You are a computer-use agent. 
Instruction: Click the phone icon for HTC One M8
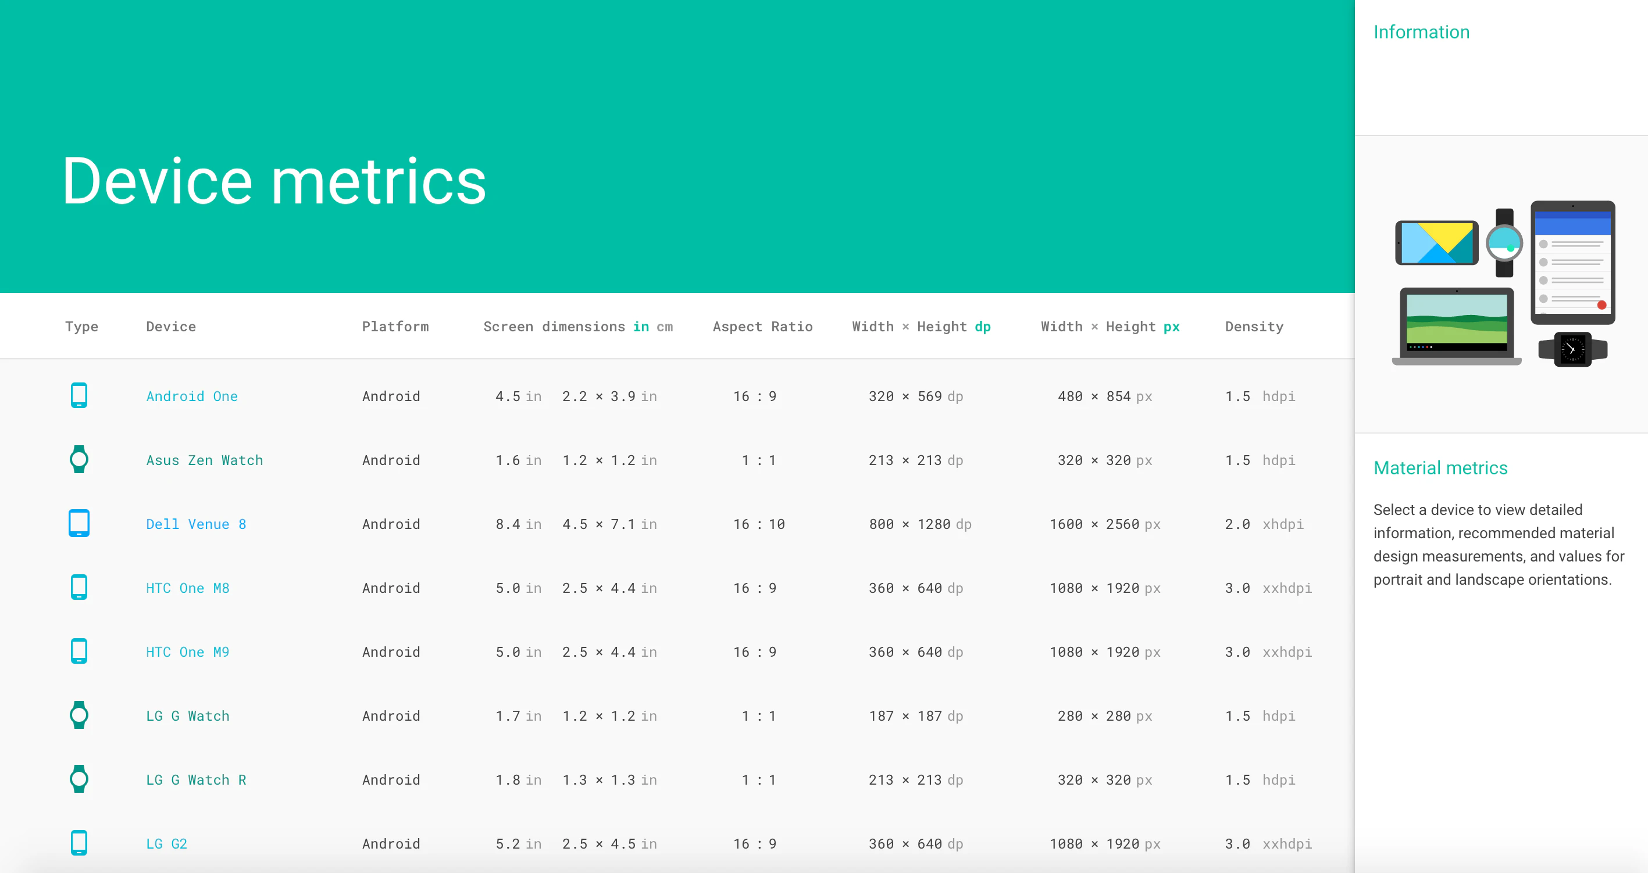(79, 587)
